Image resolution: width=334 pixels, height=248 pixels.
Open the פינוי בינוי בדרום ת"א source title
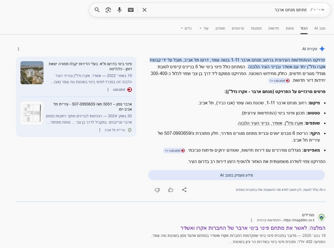[90, 66]
